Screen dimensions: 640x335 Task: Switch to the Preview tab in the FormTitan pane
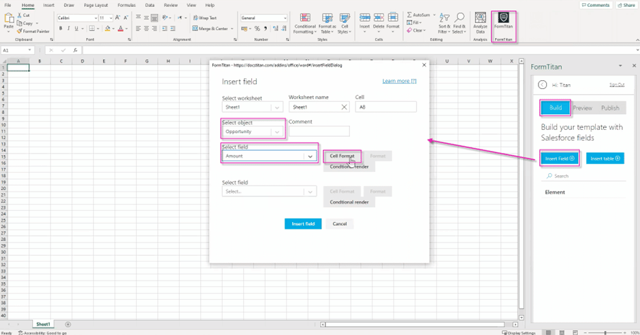[582, 108]
